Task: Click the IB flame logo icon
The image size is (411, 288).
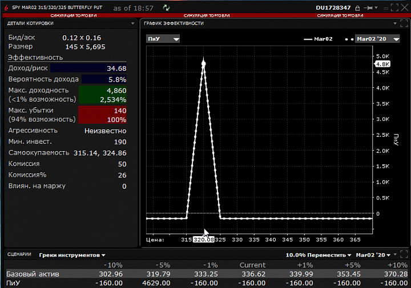Action: [x=6, y=8]
